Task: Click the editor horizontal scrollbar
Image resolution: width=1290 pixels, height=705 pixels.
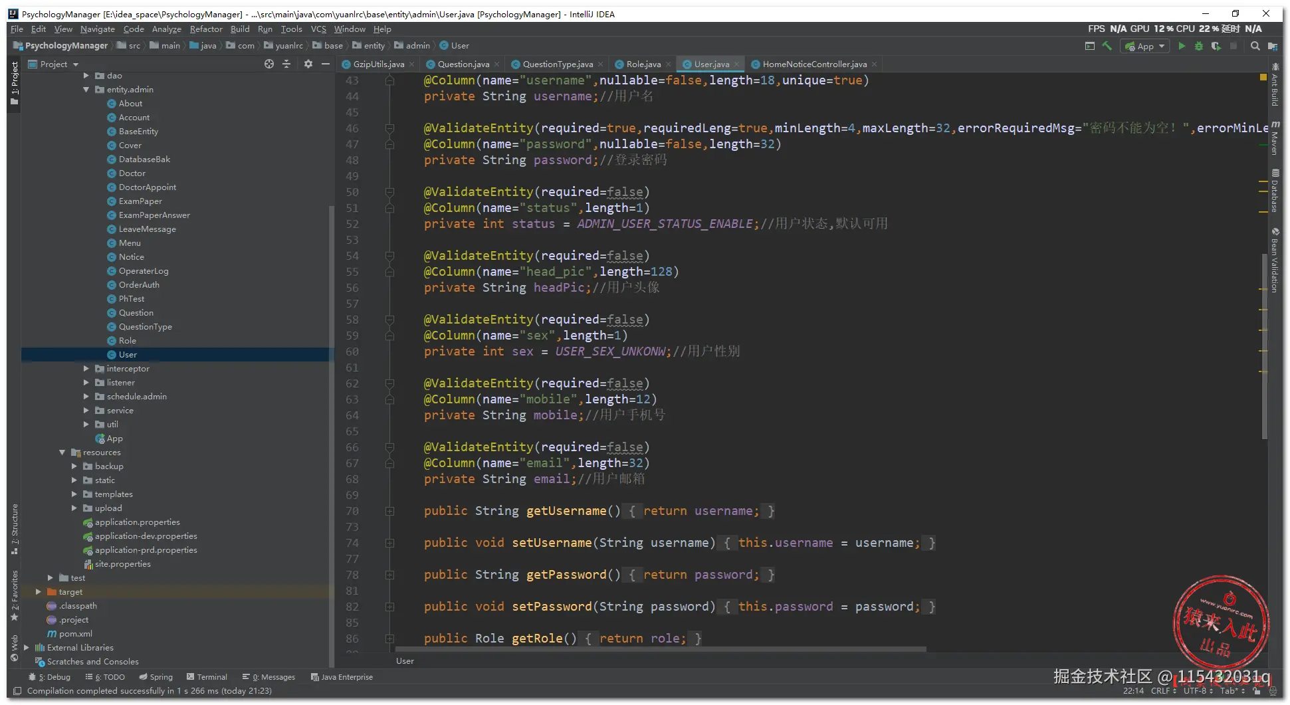Action: tap(659, 649)
